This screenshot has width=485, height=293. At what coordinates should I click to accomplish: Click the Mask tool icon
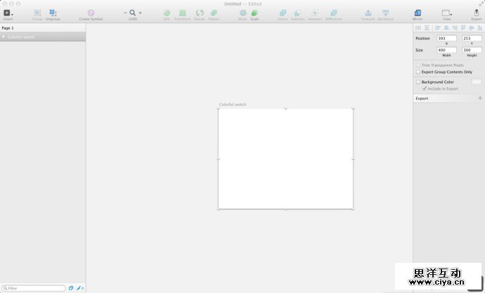pos(242,13)
